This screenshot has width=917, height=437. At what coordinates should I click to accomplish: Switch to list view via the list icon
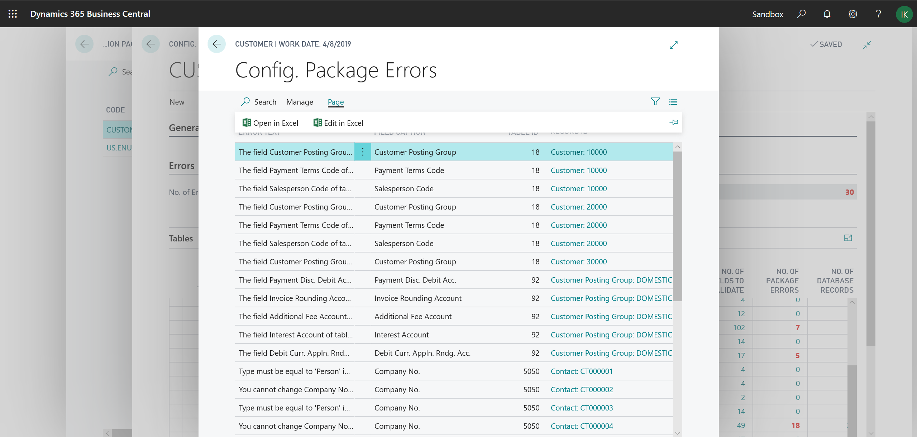(673, 102)
